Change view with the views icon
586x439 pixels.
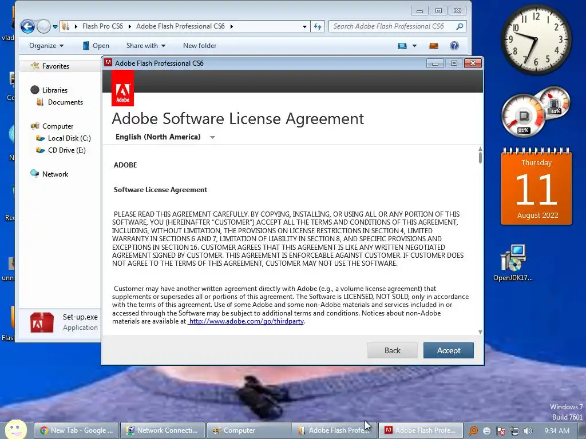coord(402,46)
